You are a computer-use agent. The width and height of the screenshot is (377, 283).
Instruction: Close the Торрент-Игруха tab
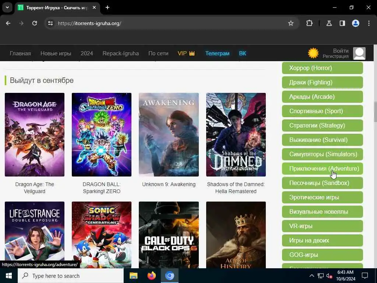[94, 7]
